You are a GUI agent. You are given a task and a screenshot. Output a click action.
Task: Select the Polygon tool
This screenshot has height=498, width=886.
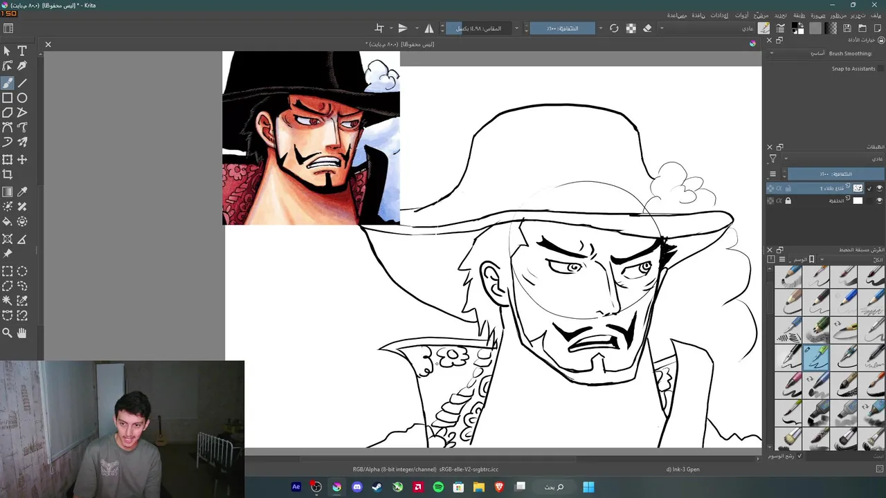7,113
